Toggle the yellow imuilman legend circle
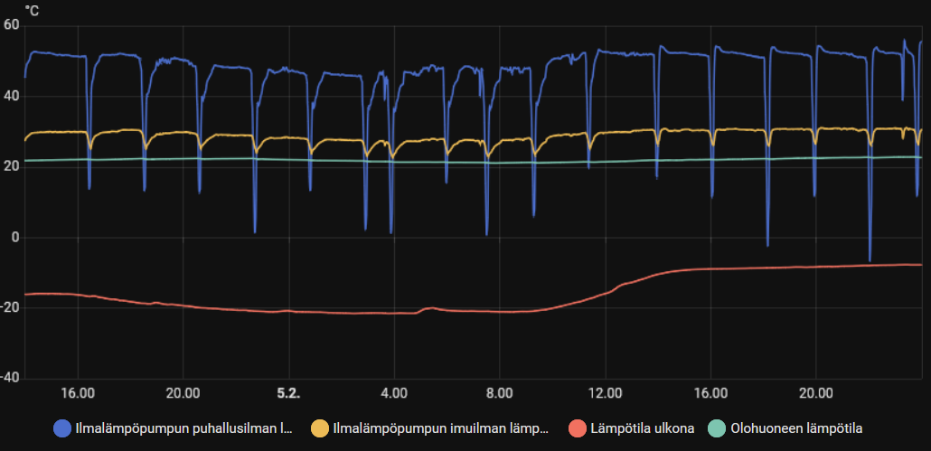Image resolution: width=931 pixels, height=451 pixels. click(319, 428)
